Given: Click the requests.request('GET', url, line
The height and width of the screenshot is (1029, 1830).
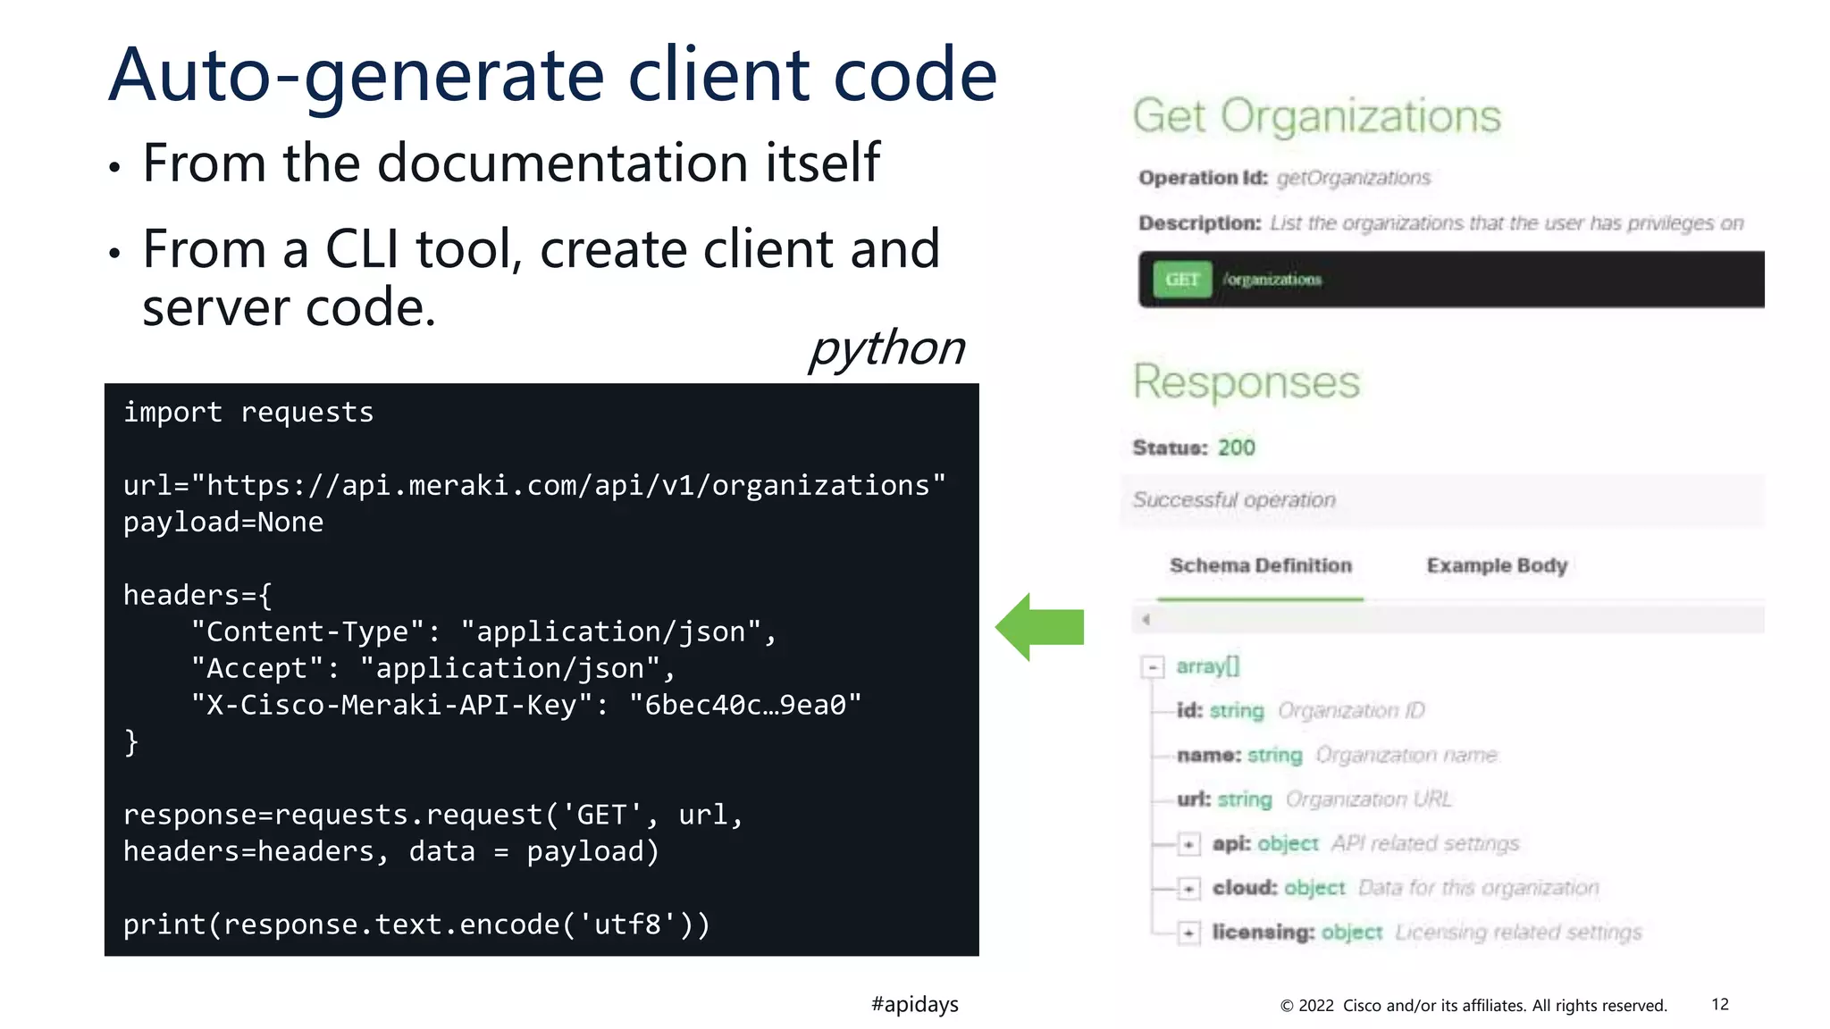Looking at the screenshot, I should pyautogui.click(x=433, y=816).
